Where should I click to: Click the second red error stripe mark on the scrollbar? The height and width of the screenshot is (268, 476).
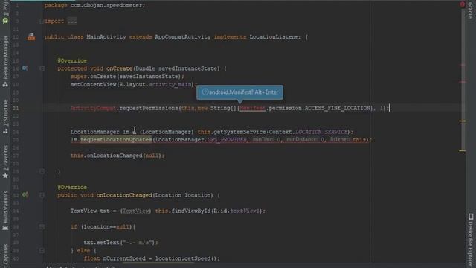(x=463, y=82)
